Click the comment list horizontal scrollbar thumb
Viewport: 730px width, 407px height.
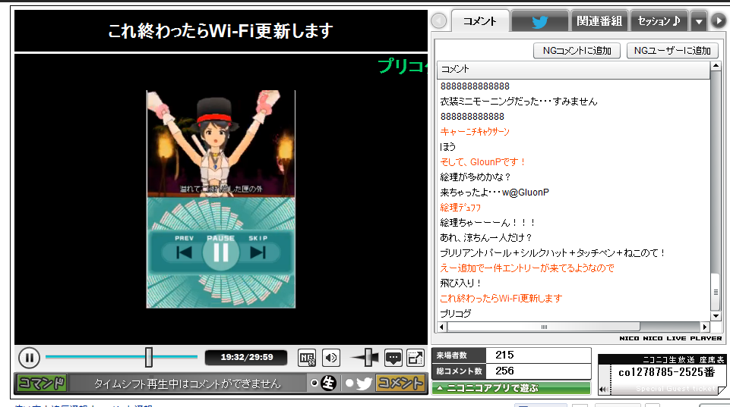coord(544,327)
